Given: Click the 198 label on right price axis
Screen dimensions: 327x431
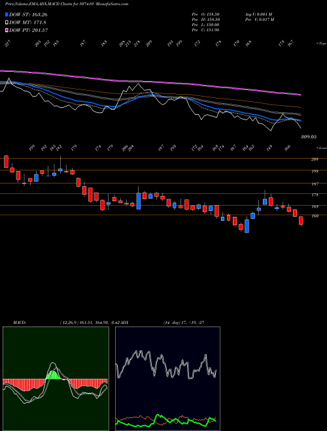Looking at the screenshot, I should (315, 172).
